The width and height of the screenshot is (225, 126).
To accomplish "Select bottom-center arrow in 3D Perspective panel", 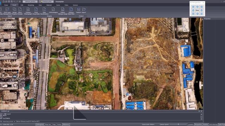I will (197, 14).
